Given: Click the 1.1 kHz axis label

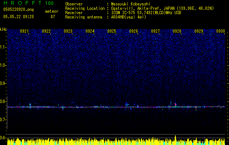Looking at the screenshot, I should 3,47.
